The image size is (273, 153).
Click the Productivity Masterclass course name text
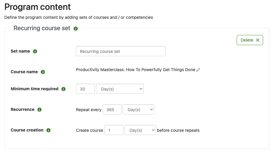click(136, 70)
